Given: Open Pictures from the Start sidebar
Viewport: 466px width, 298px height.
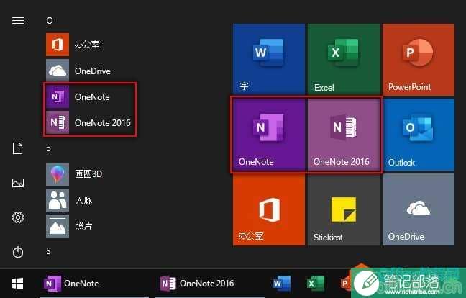Looking at the screenshot, I should 18,183.
